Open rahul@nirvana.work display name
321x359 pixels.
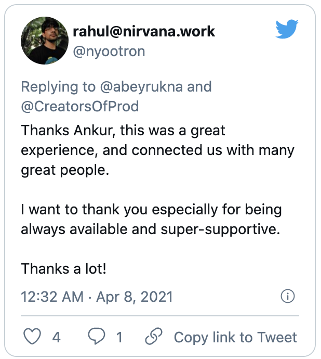144,31
